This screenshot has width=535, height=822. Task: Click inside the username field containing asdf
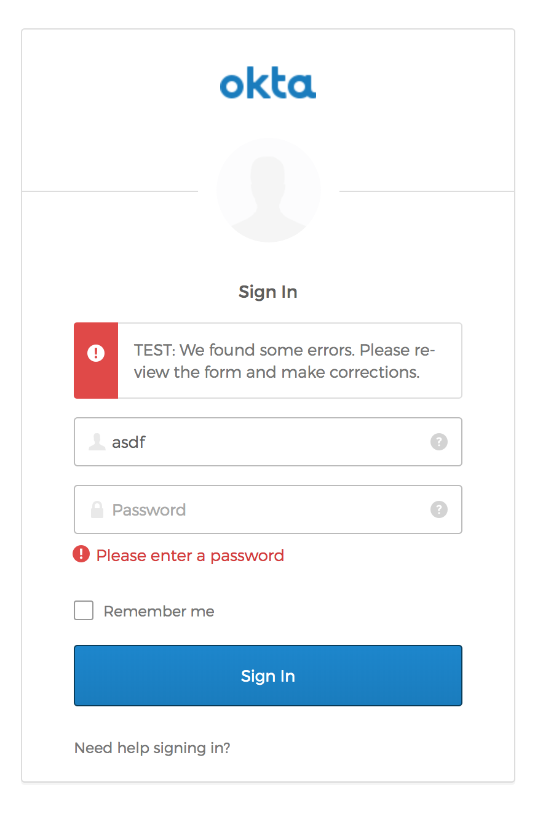coord(246,442)
